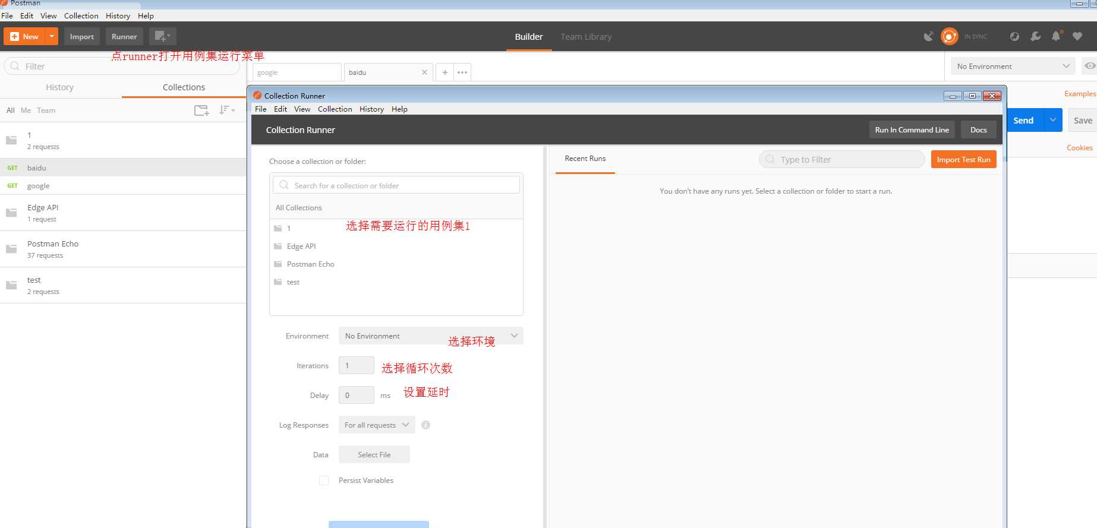Image resolution: width=1097 pixels, height=528 pixels.
Task: Select Edge API folder icon in sidebar
Action: 11,213
